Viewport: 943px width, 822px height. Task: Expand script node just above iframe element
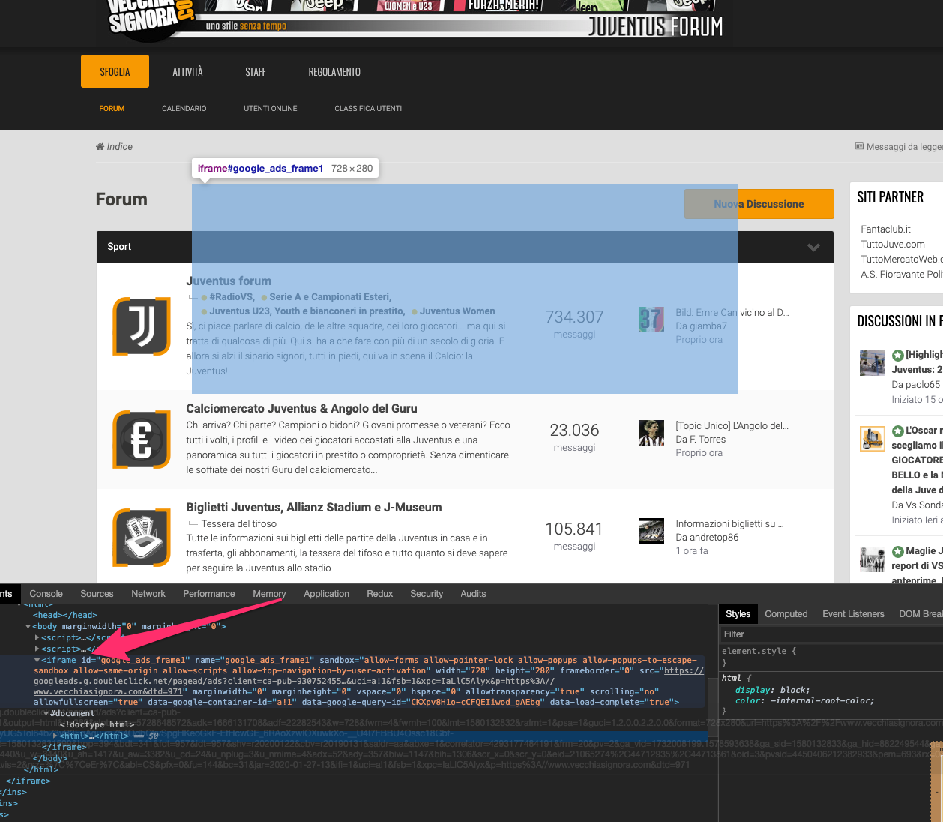37,649
